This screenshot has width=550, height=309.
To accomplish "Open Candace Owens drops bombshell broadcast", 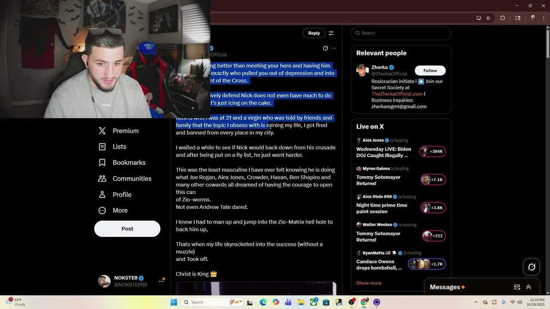I will (x=379, y=264).
